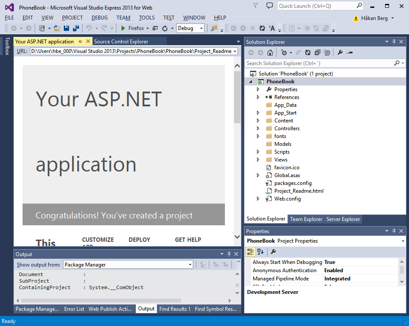Click the Home icon in Solution Explorer

tap(270, 53)
